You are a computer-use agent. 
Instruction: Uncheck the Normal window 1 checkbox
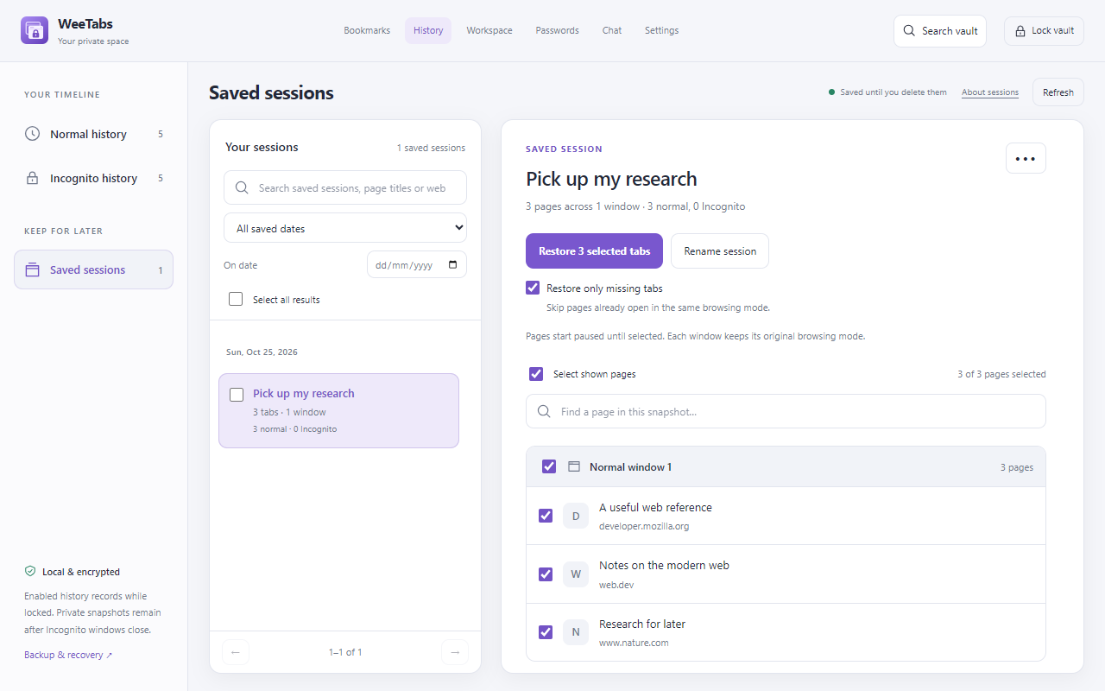(x=549, y=466)
